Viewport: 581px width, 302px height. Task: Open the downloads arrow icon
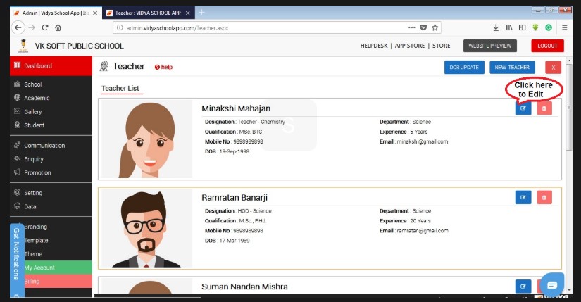(x=496, y=27)
